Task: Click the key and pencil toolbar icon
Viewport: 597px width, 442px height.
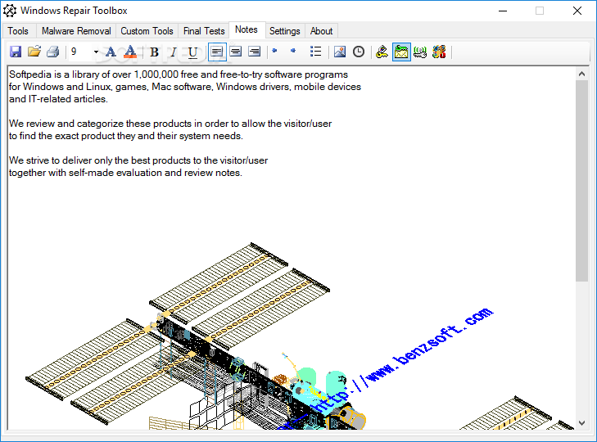Action: coord(382,52)
